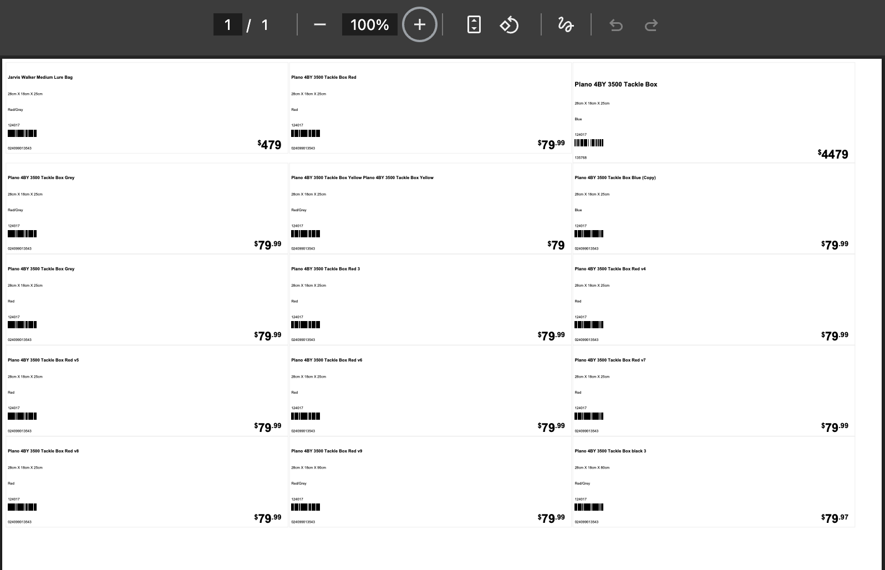Select the Jarvis Walker Medium Lure Bag label
Viewport: 885px width, 570px height.
tap(40, 77)
